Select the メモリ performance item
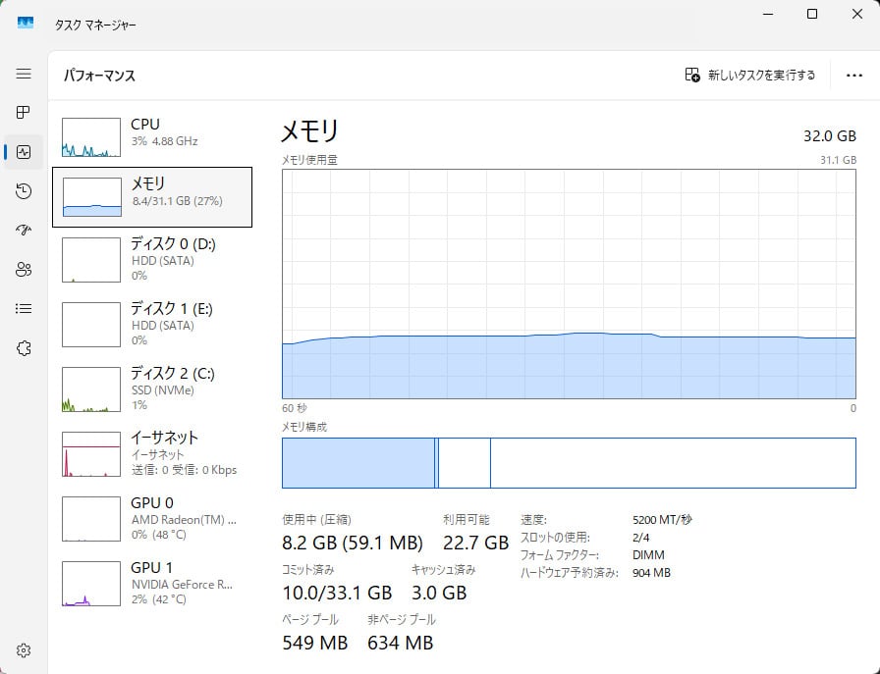This screenshot has width=880, height=674. coord(152,196)
